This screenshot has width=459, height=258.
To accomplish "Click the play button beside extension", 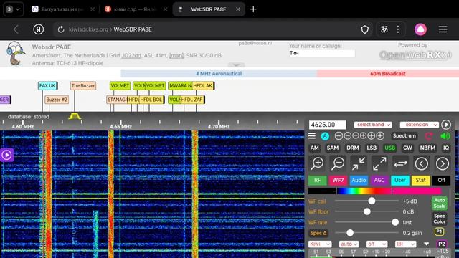I will point(446,125).
